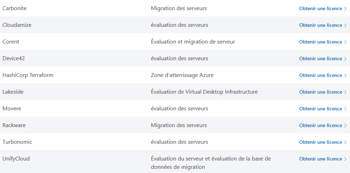
Task: Select the HashiCorp Terraform vendor name
Action: point(28,75)
